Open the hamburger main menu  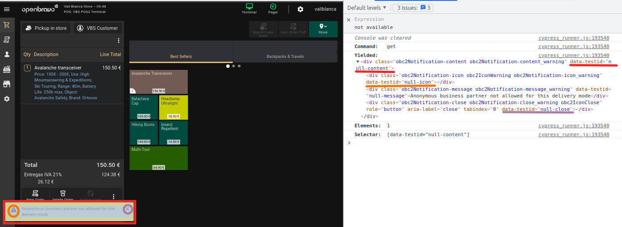(7, 9)
